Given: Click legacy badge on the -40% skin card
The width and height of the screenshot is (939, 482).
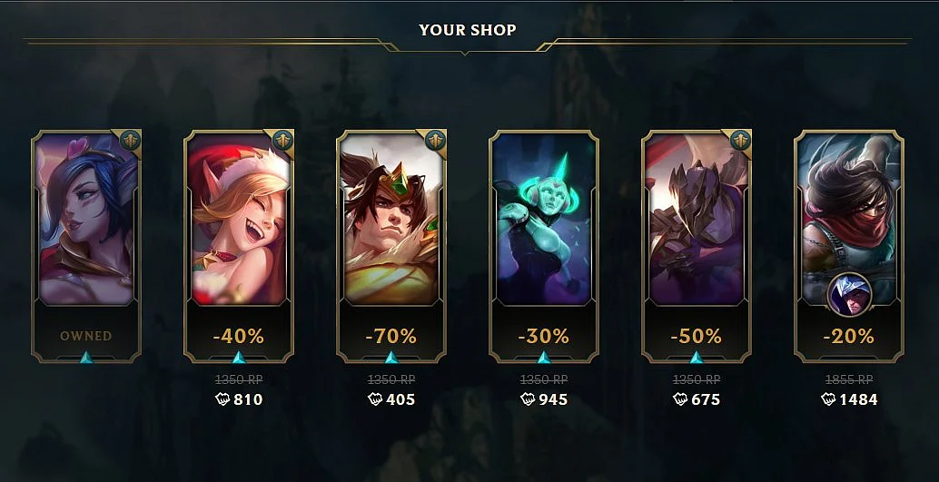Looking at the screenshot, I should [282, 141].
